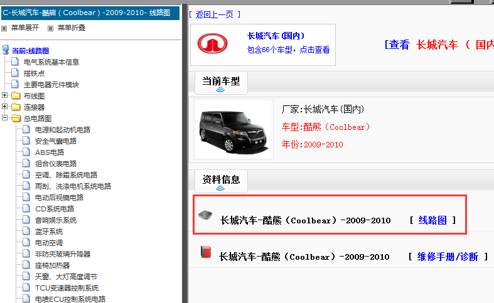Open 搭铁点 tree item

[34, 73]
